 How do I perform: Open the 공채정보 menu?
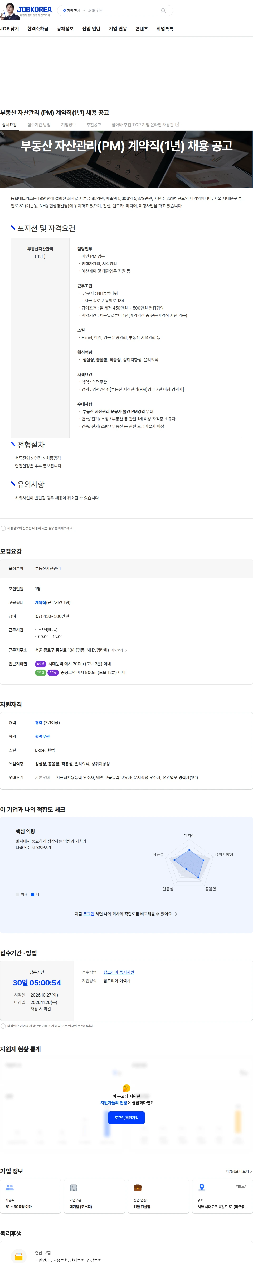[x=65, y=29]
